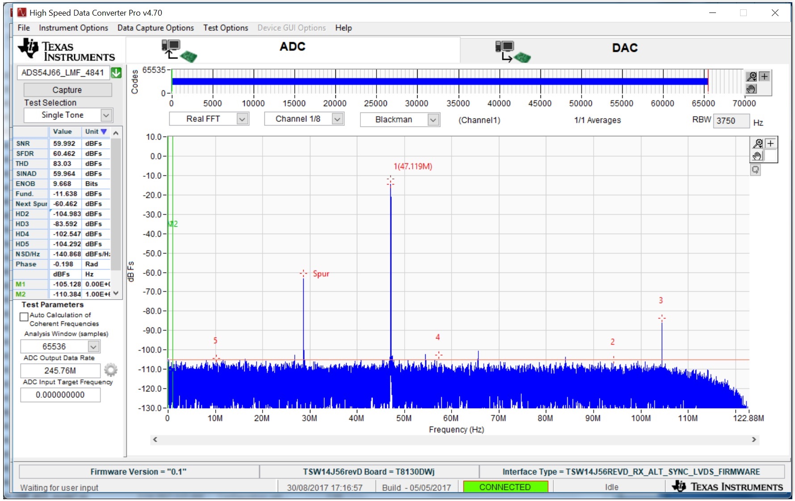Image resolution: width=795 pixels, height=501 pixels.
Task: Select the zoom tool on the FFT graph palette
Action: coord(758,143)
